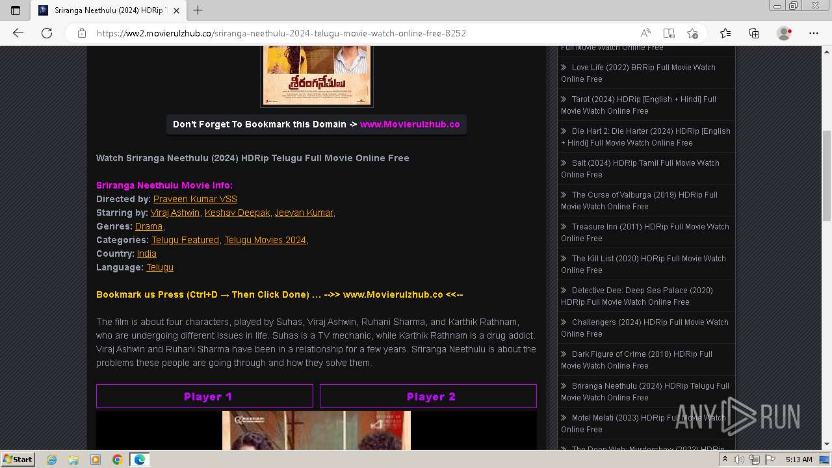Open Viraj Ashwin actor link
Screen dimensions: 832x468
175,213
